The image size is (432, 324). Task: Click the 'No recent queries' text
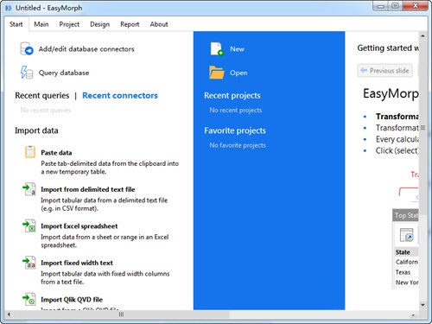click(x=46, y=110)
